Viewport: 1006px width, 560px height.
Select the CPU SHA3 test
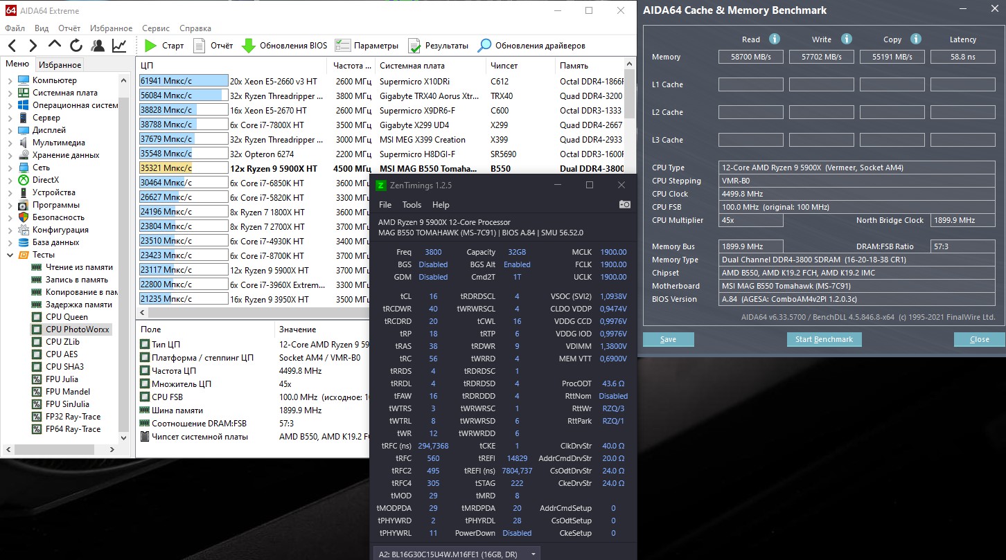[x=64, y=367]
